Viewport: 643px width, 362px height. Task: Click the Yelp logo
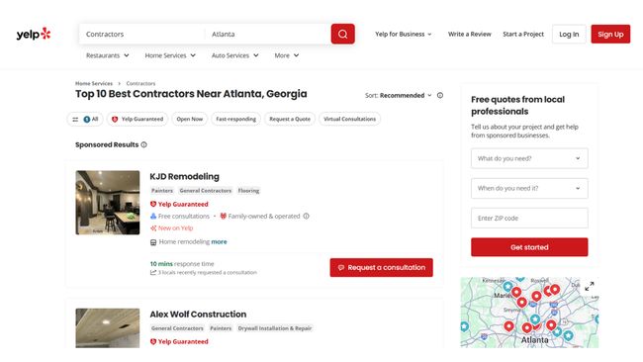pos(34,34)
